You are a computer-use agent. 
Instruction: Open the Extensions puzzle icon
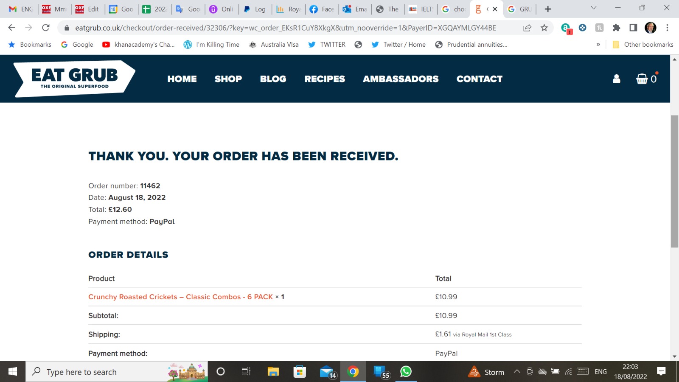tap(616, 28)
